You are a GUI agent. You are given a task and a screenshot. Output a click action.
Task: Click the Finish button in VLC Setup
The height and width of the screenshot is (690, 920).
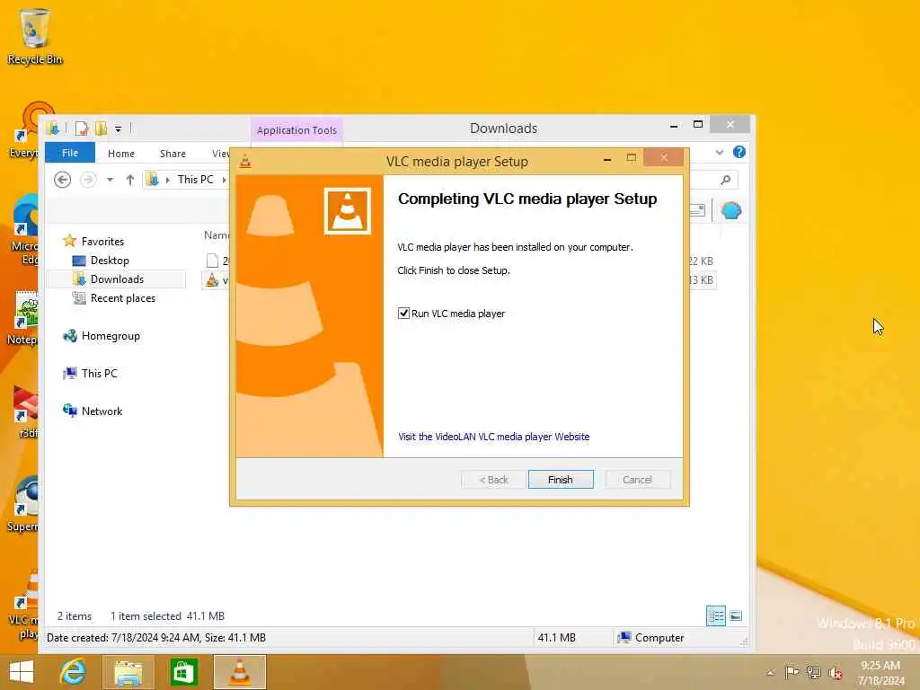pyautogui.click(x=561, y=480)
